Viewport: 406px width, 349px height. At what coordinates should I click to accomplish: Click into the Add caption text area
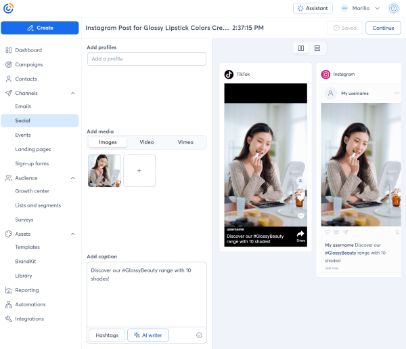coord(147,294)
